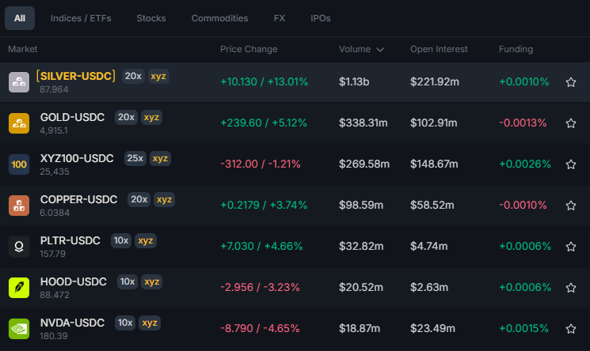This screenshot has width=590, height=351.
Task: Click the PLTR-USDC Palantir logo icon
Action: (x=19, y=247)
